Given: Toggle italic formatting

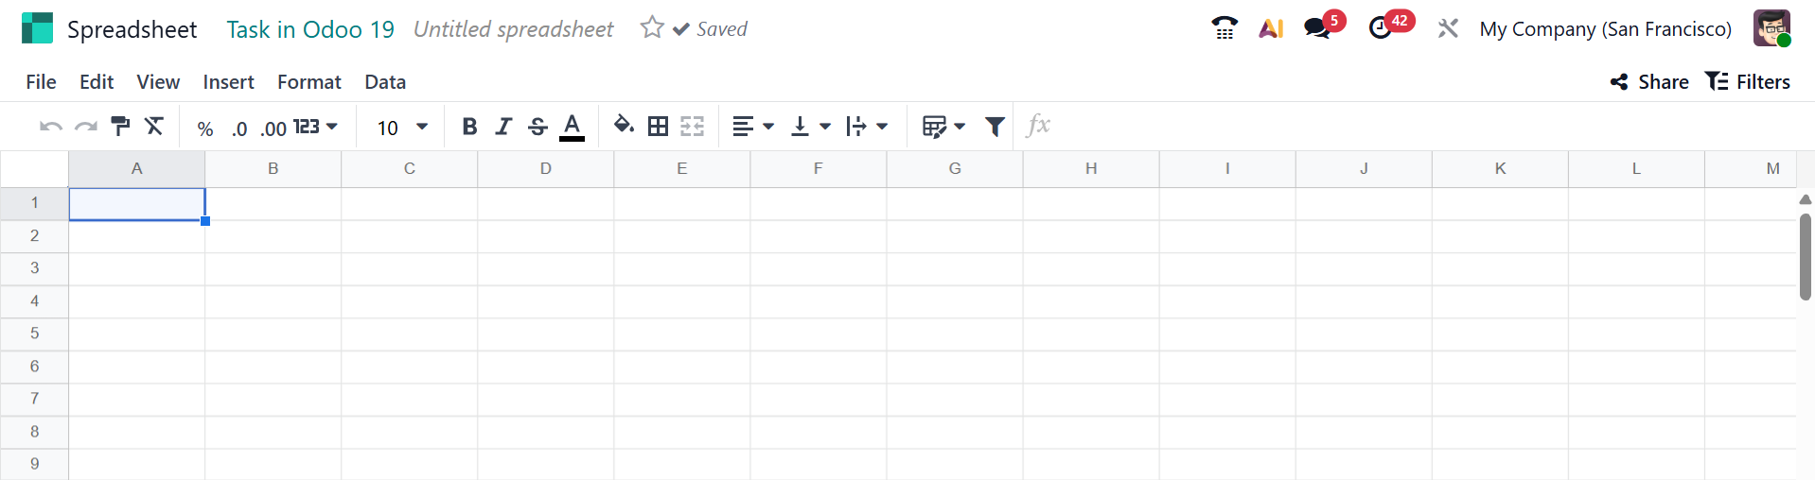Looking at the screenshot, I should (503, 127).
